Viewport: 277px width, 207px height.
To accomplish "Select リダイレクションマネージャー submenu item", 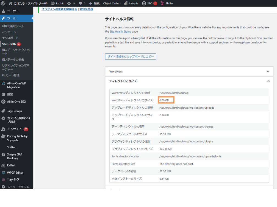I will (16, 67).
